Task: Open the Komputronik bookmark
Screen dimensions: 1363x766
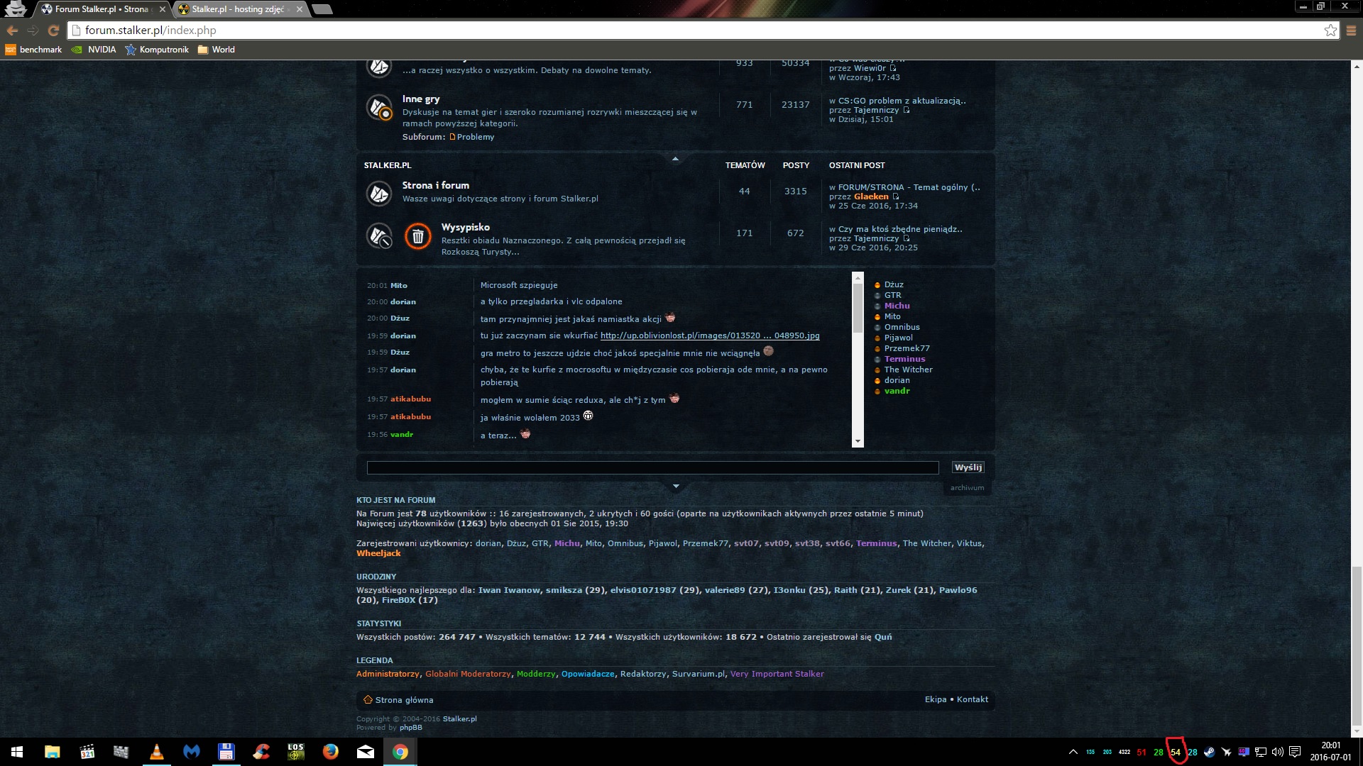Action: 157,50
